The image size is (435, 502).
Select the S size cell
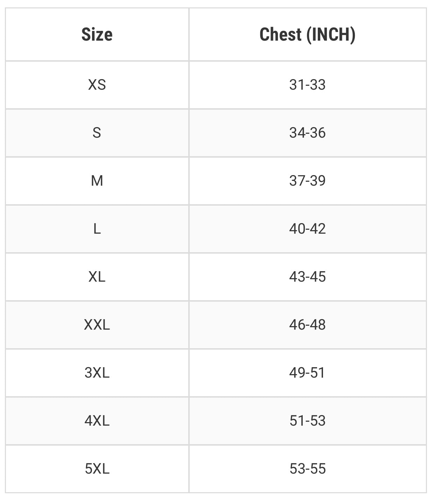pyautogui.click(x=97, y=133)
